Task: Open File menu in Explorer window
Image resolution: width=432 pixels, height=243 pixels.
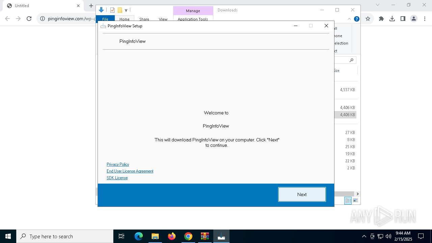Action: click(x=105, y=19)
